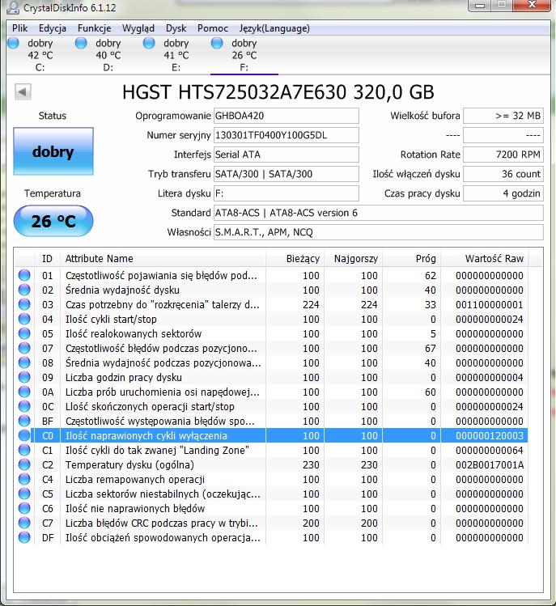Click status orb for attribute 01

(x=24, y=275)
